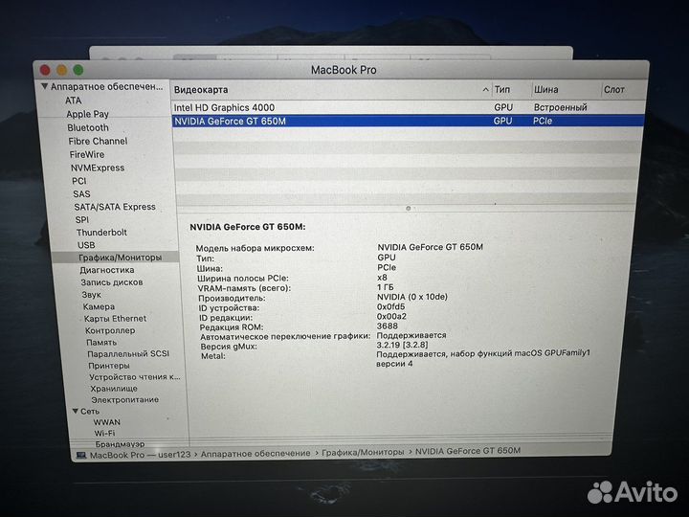Select PCI in the sidebar

pos(79,181)
